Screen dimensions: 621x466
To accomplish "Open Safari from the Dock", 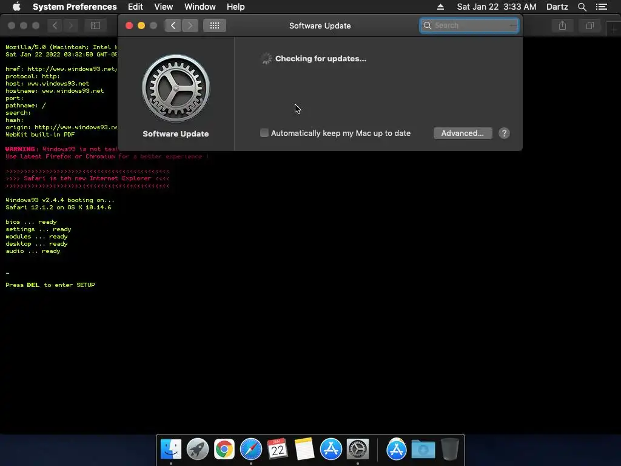I will (x=251, y=449).
